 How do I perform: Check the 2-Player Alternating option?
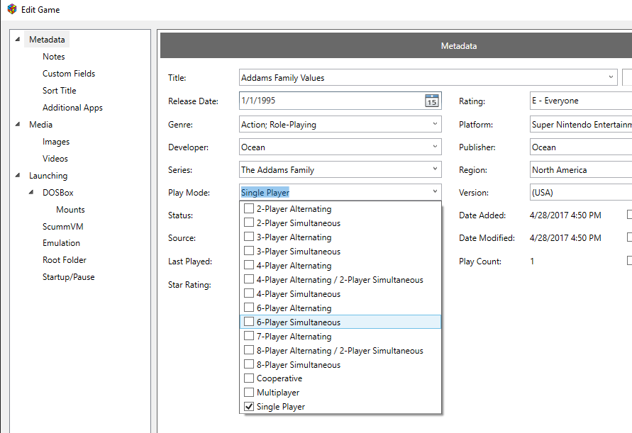pyautogui.click(x=249, y=208)
